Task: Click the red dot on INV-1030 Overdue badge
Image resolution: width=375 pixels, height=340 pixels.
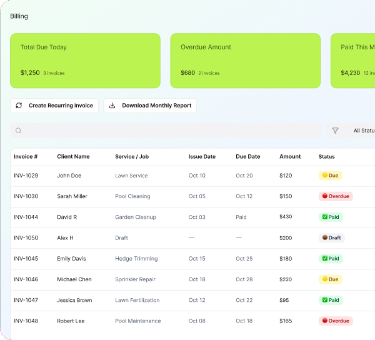Action: point(325,196)
